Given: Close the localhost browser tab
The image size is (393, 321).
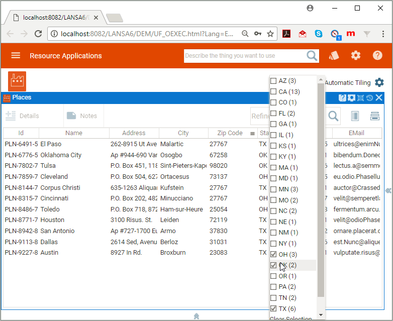Looking at the screenshot, I should pos(96,18).
